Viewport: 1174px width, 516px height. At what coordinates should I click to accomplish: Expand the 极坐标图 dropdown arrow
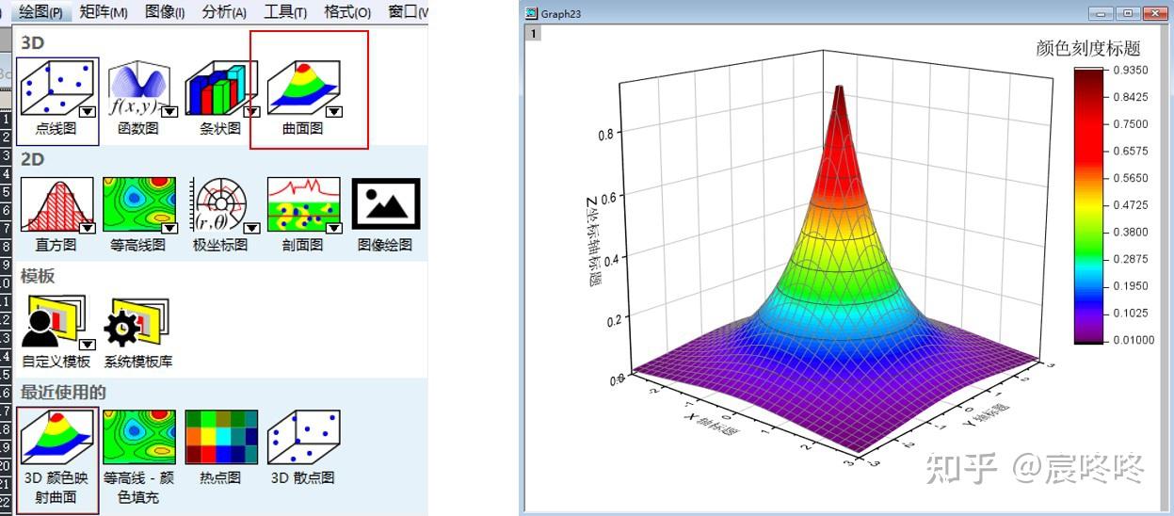[251, 227]
